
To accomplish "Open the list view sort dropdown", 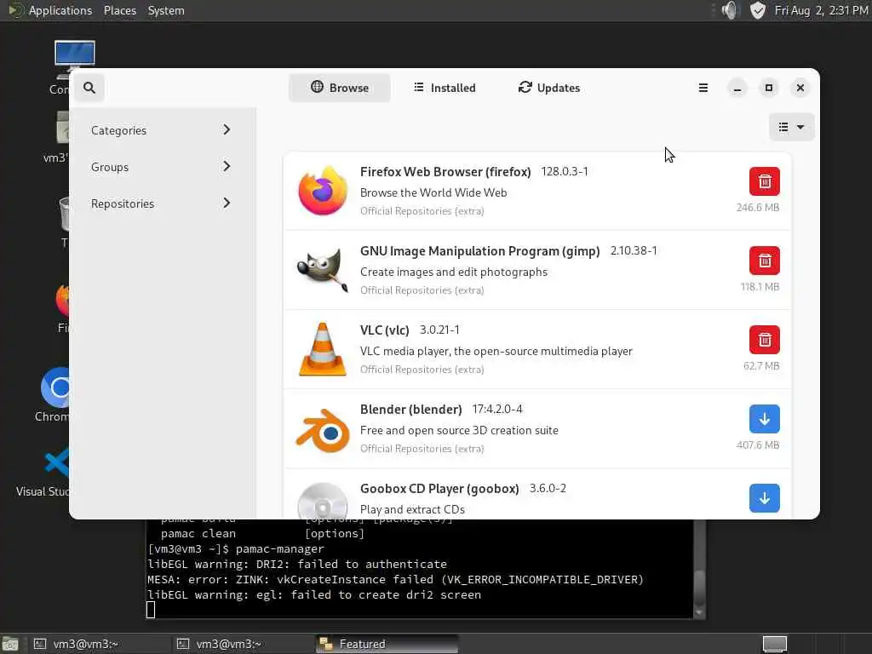I will [791, 128].
